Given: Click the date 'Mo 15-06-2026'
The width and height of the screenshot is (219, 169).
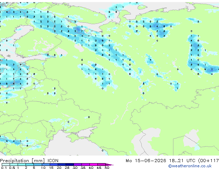Looking at the screenshot, I should [x=146, y=161].
